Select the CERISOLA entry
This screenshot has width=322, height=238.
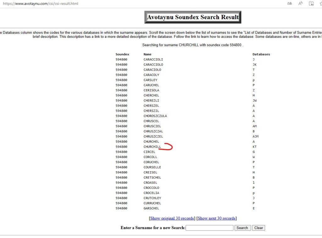151,90
